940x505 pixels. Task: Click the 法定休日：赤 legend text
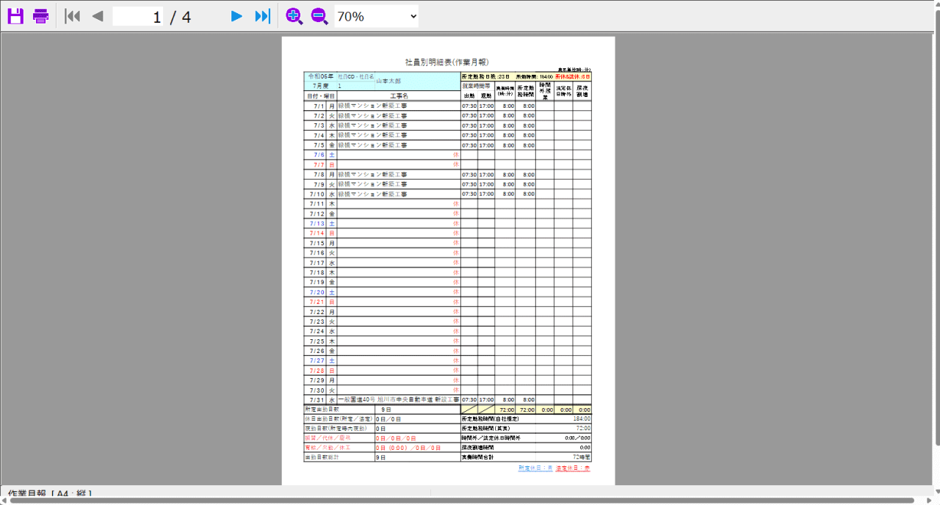pyautogui.click(x=573, y=468)
